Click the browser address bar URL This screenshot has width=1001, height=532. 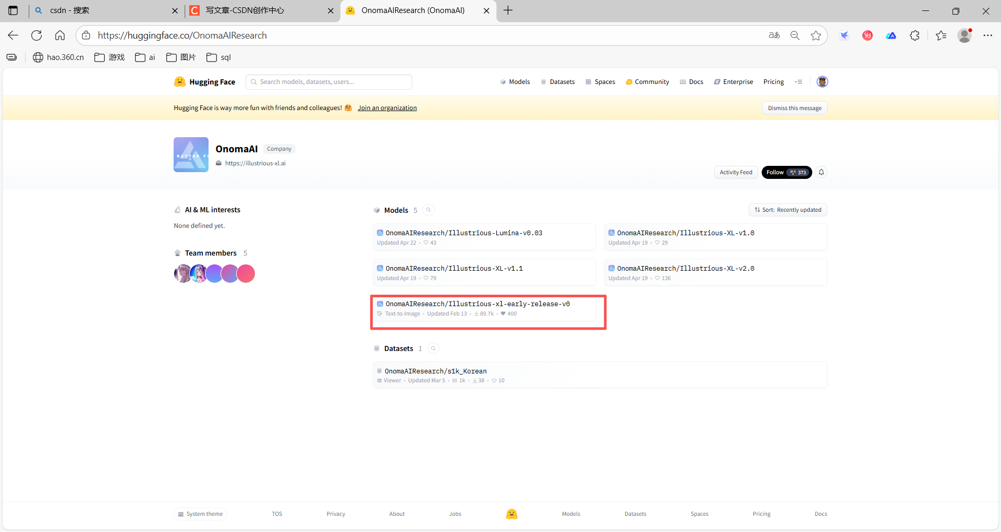click(x=182, y=35)
